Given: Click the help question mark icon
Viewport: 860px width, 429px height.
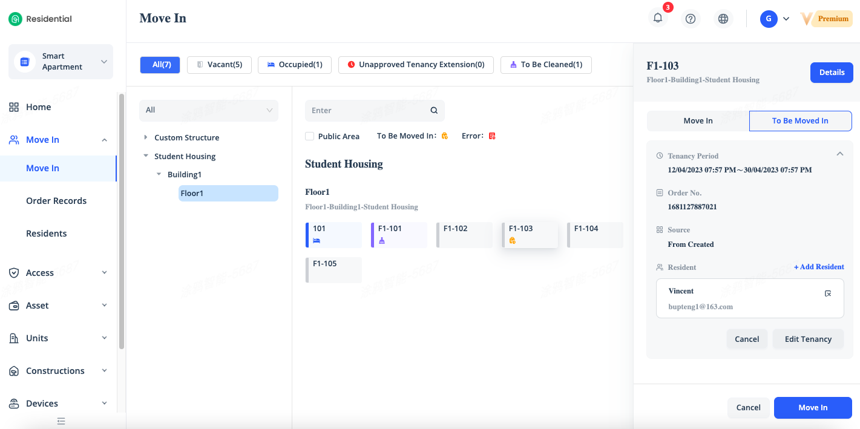Looking at the screenshot, I should [690, 19].
